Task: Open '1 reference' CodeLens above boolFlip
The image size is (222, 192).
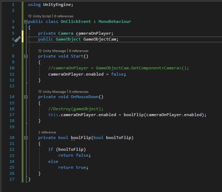Action: 47,132
